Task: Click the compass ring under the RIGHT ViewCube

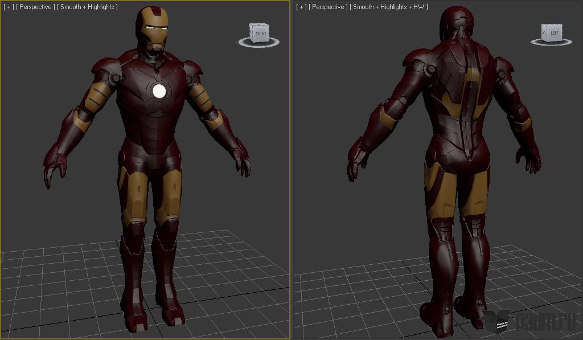Action: [258, 43]
